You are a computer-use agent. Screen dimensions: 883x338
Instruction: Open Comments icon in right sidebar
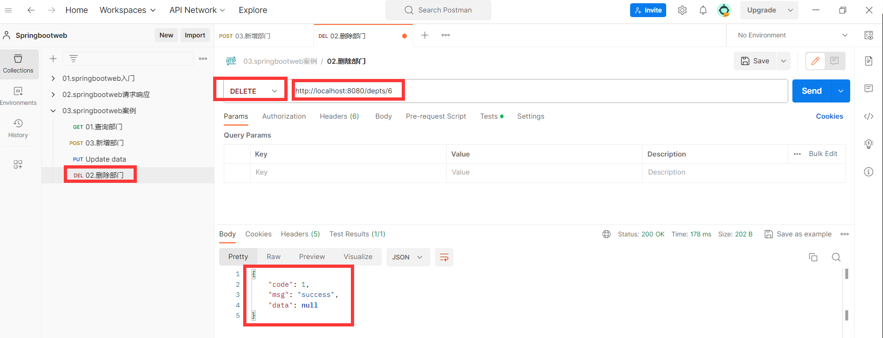(869, 89)
